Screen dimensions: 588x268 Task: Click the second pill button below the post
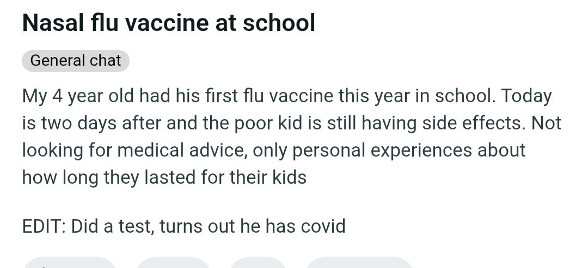click(173, 264)
